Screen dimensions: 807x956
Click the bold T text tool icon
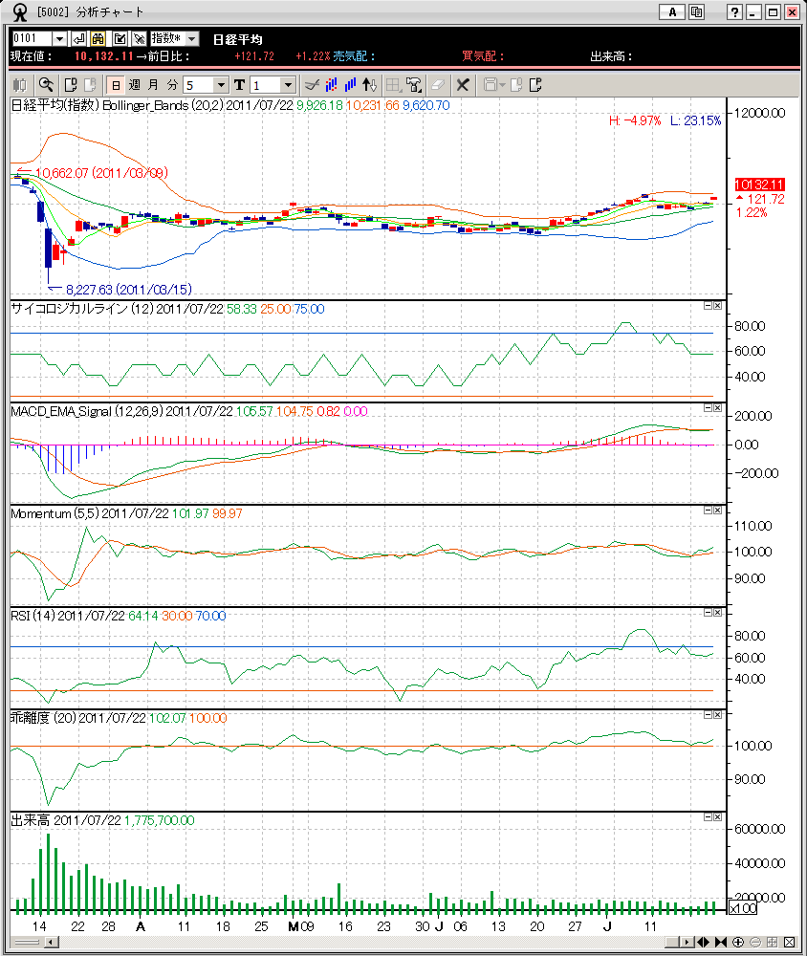click(239, 84)
